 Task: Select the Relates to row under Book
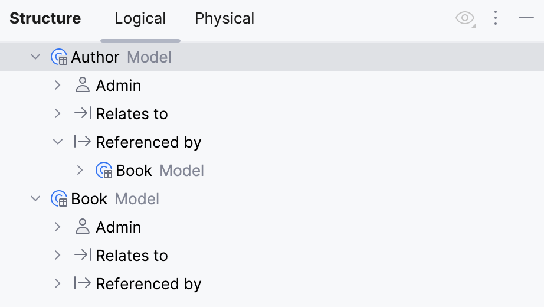click(x=132, y=256)
